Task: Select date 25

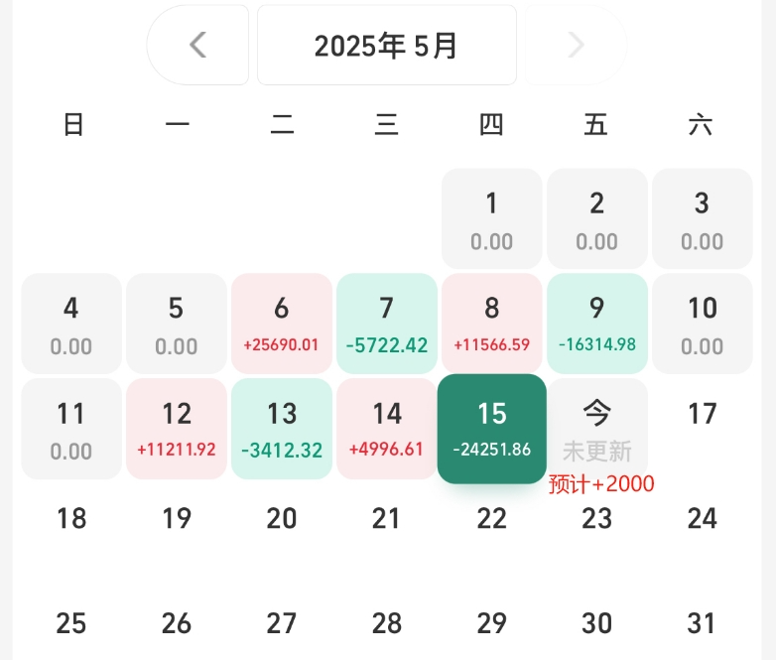Action: (x=71, y=623)
